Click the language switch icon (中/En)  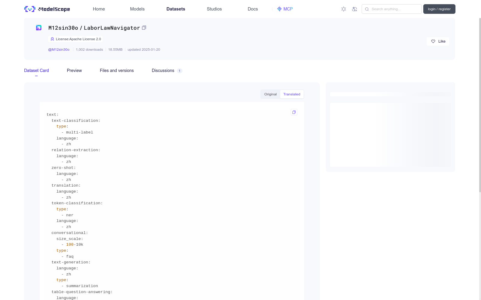pyautogui.click(x=355, y=9)
